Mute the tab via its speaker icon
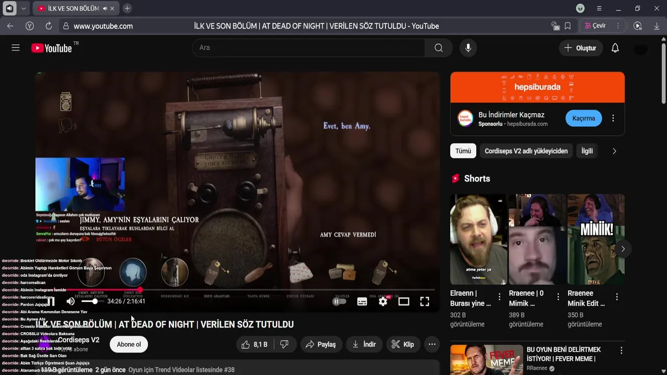This screenshot has height=375, width=667. (105, 8)
